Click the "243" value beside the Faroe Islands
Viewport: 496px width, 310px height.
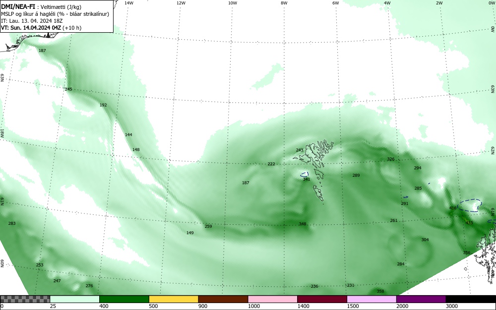300,150
